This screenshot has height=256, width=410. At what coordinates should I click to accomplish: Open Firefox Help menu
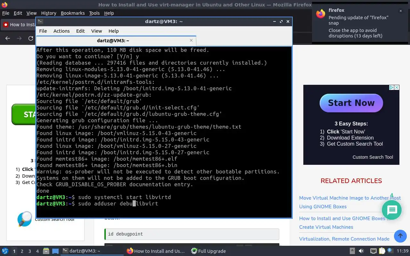pyautogui.click(x=109, y=13)
